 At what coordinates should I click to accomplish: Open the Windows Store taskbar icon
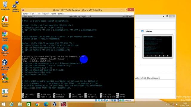[29, 104]
